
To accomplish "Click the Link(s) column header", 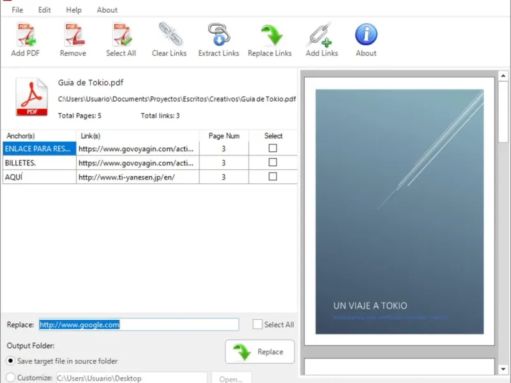I will click(x=137, y=136).
